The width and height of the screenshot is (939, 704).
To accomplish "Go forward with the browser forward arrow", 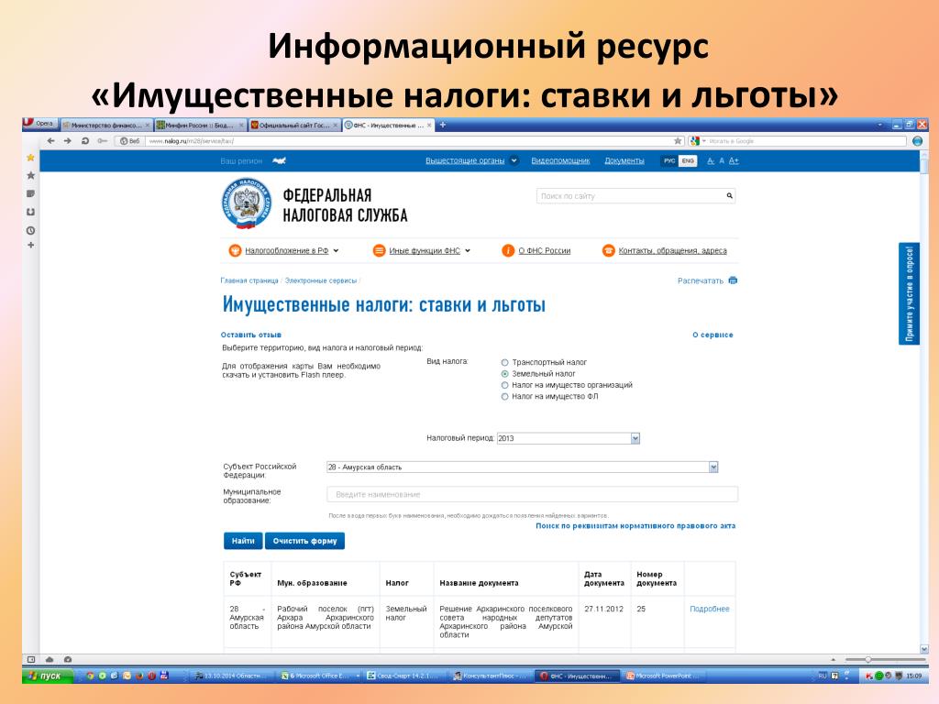I will (68, 141).
